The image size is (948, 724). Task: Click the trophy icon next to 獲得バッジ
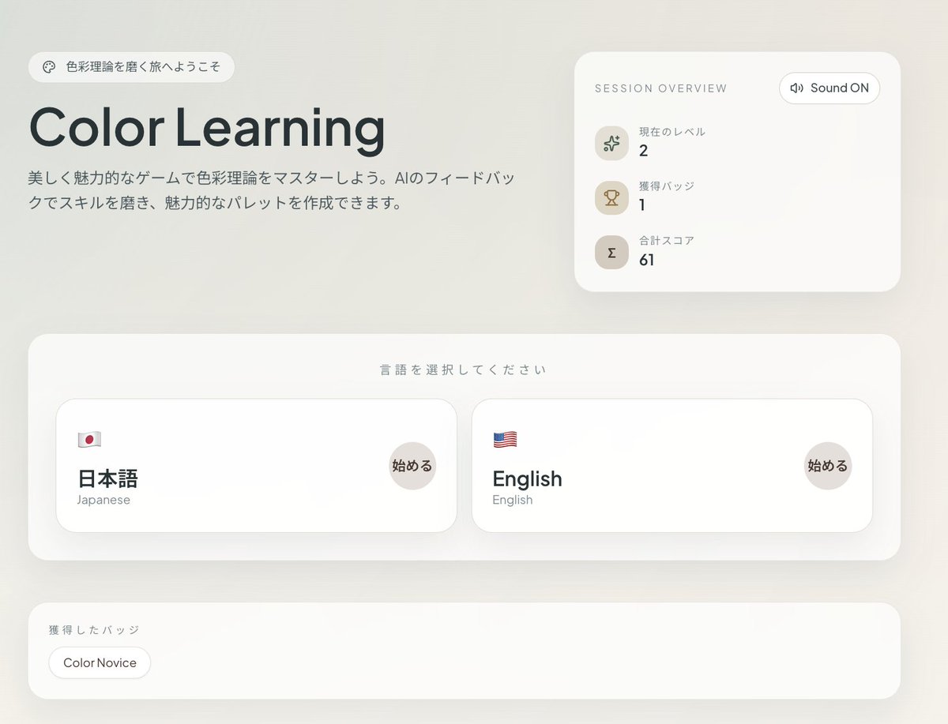[611, 197]
